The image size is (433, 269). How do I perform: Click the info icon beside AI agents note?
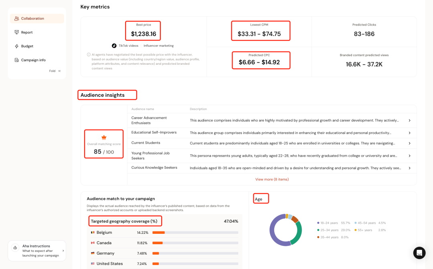point(89,55)
